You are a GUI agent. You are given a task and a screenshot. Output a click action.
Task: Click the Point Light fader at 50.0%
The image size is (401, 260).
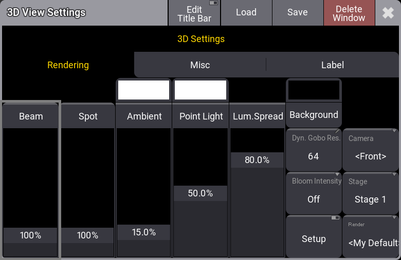(x=200, y=193)
